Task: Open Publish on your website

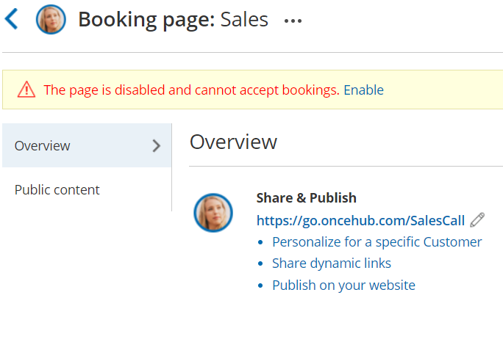Action: [x=343, y=285]
